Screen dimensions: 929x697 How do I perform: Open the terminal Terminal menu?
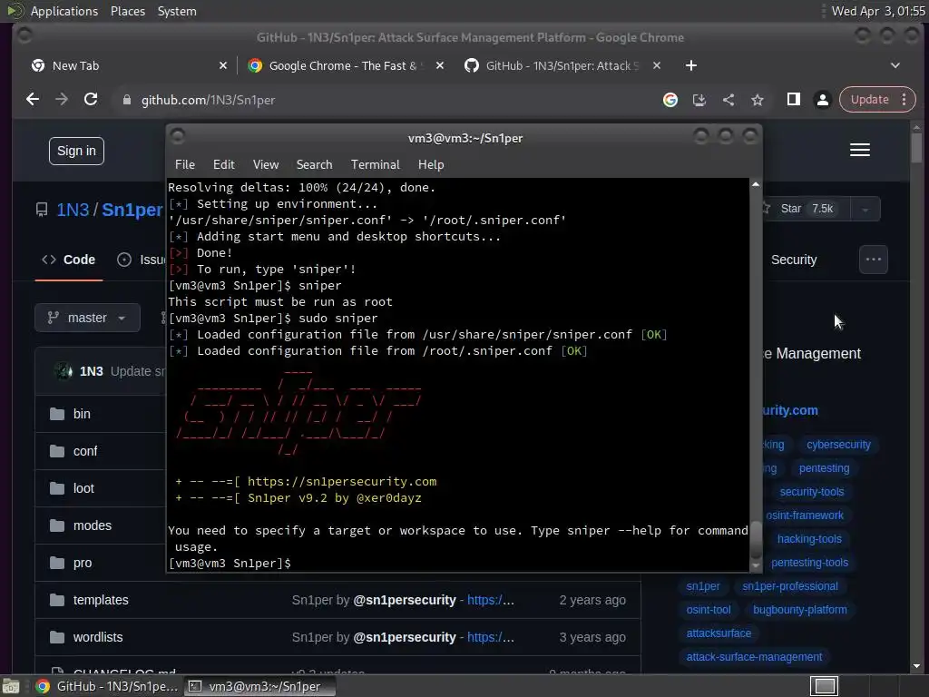click(375, 165)
